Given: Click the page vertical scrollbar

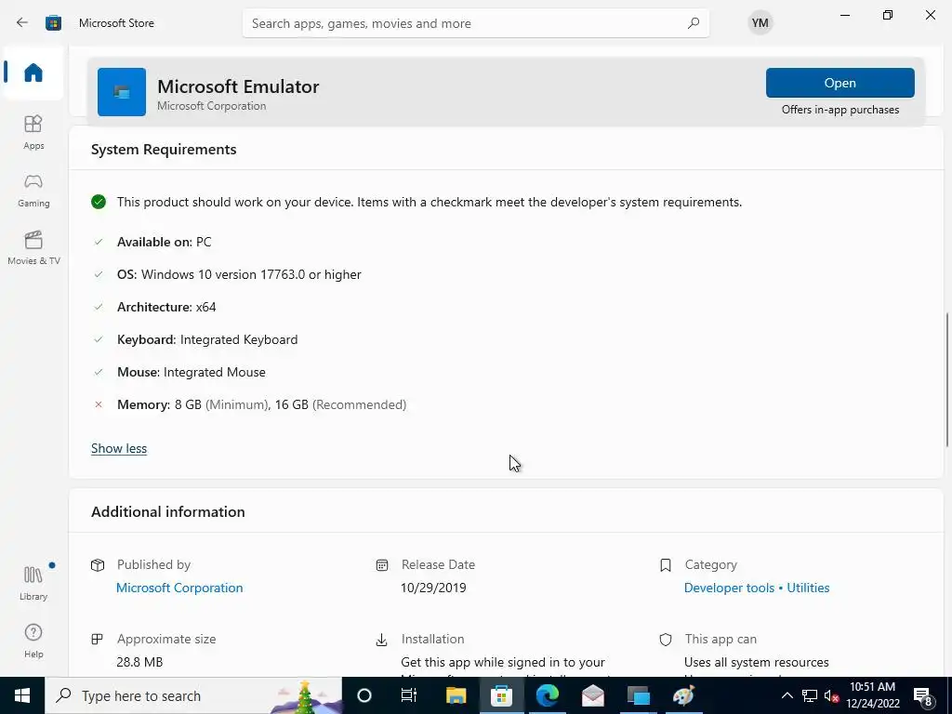Looking at the screenshot, I should (x=947, y=379).
